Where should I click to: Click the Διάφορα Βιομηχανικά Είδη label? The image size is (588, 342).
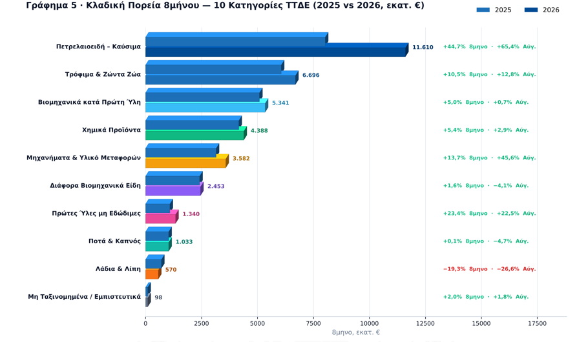tap(96, 185)
